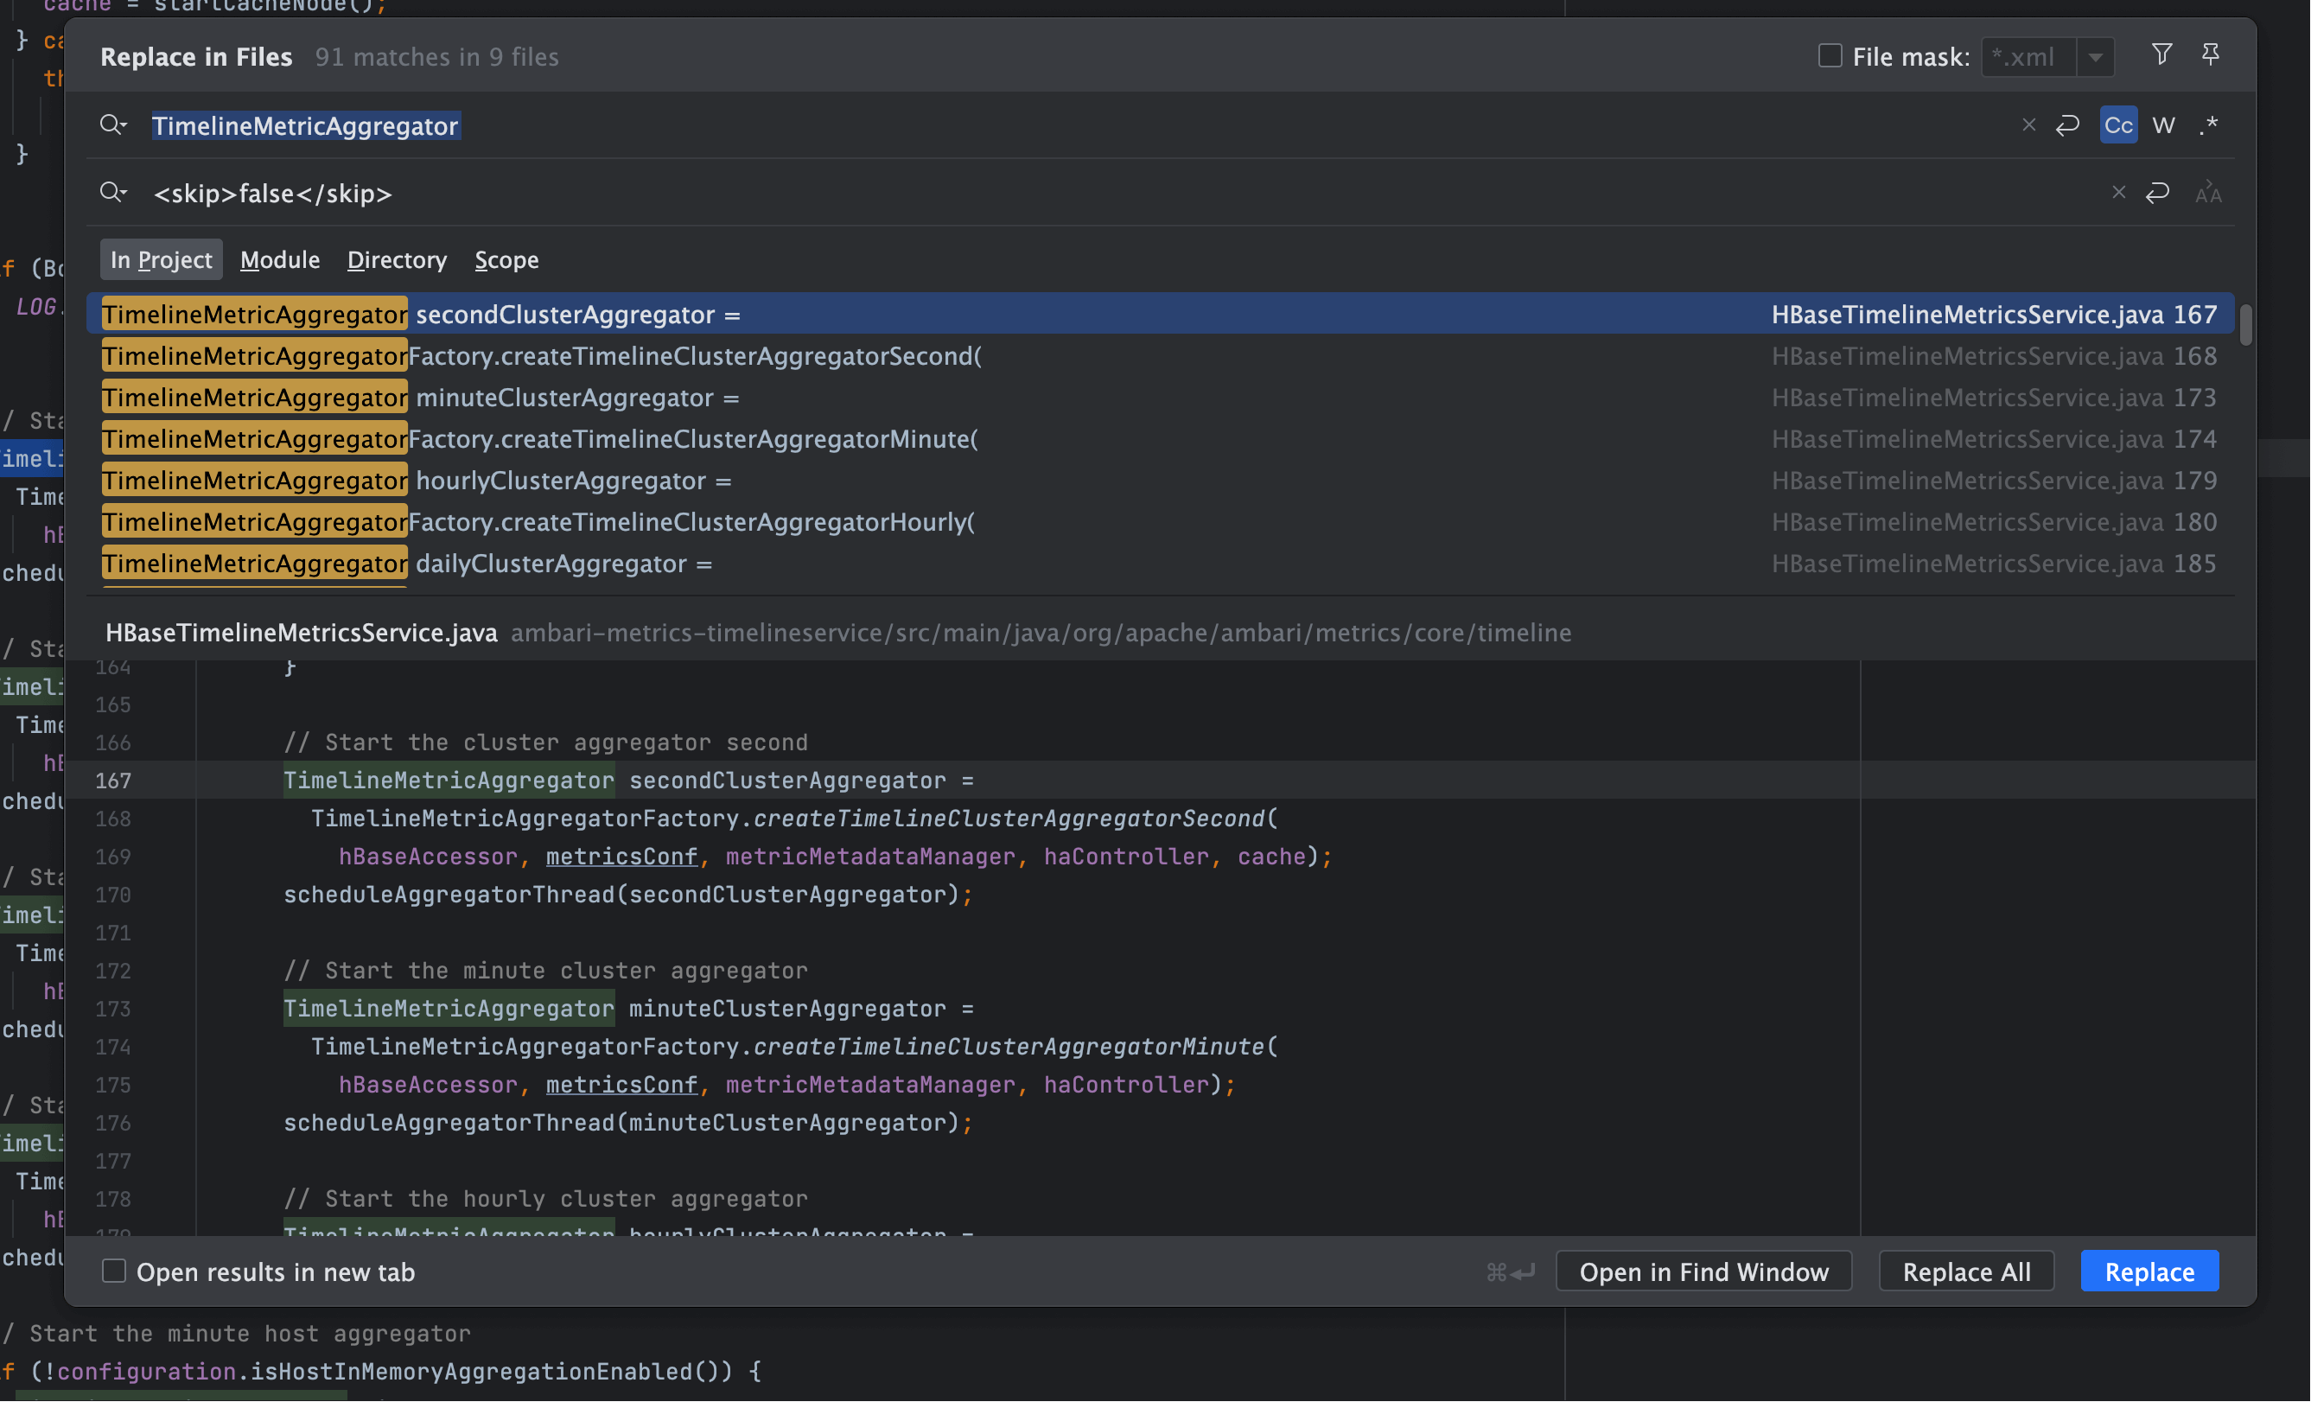
Task: Insert new line in search field
Action: 2068,124
